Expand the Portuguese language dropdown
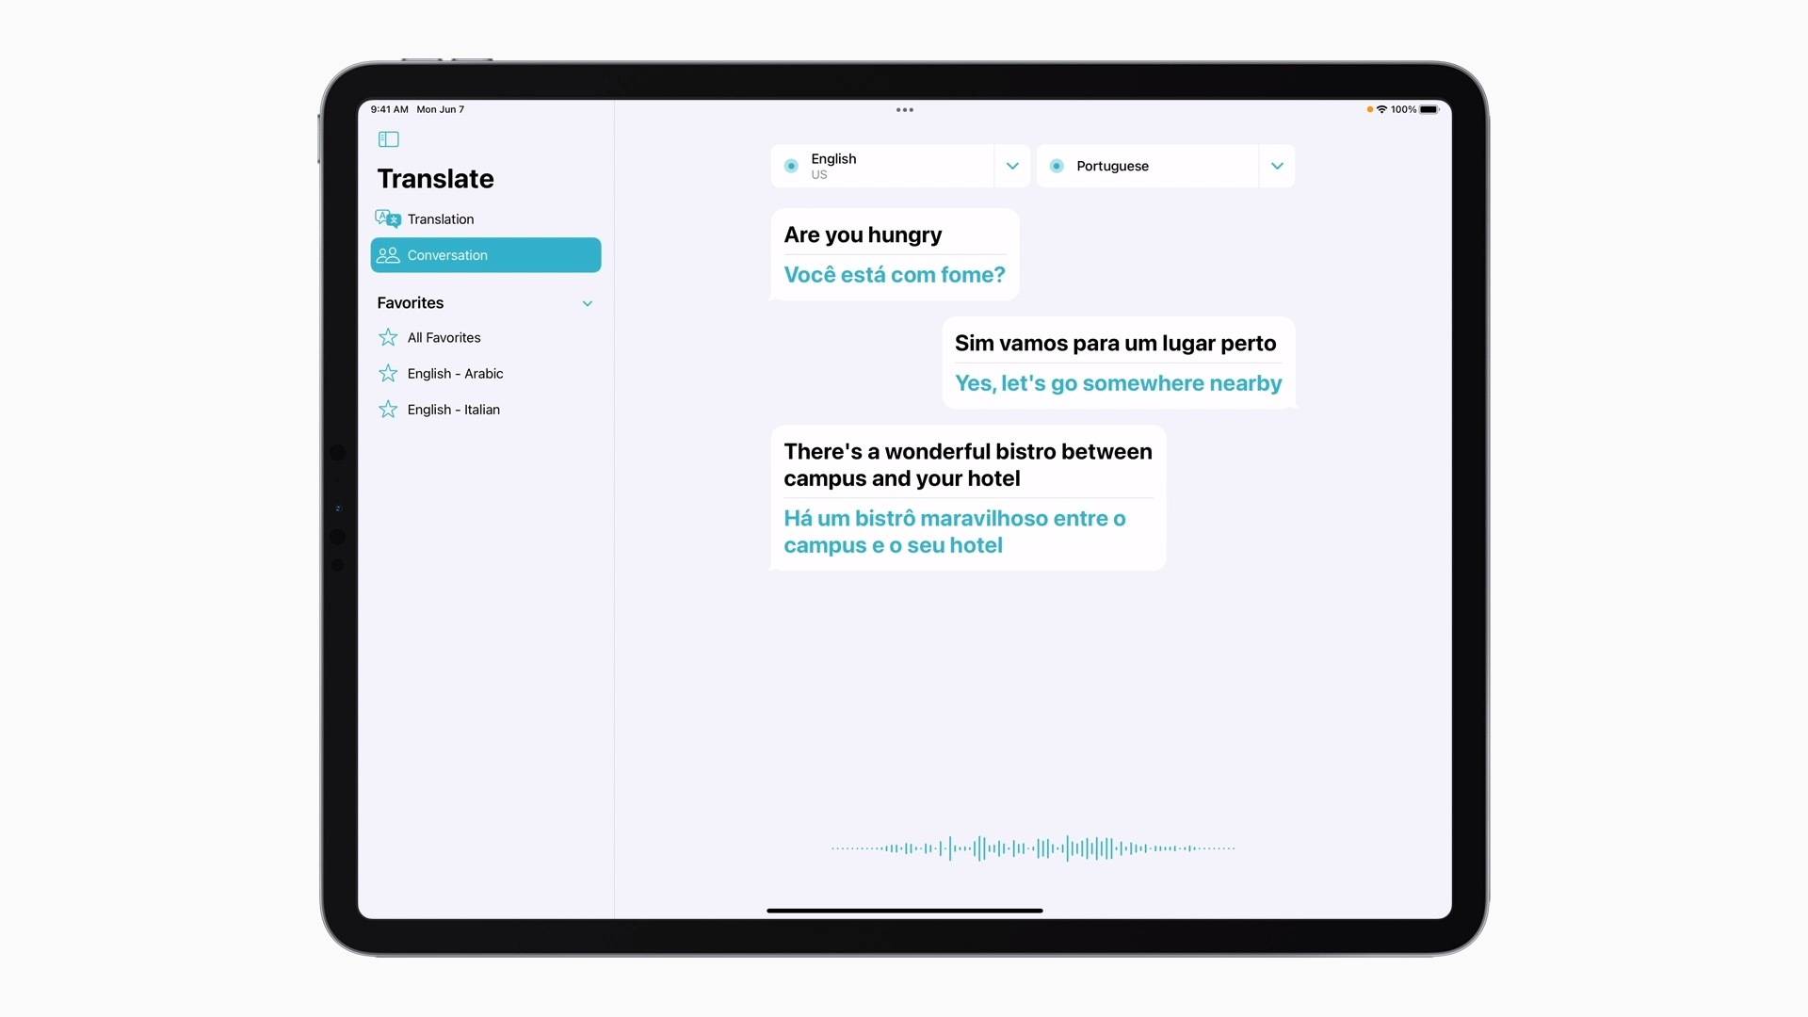 1277,165
